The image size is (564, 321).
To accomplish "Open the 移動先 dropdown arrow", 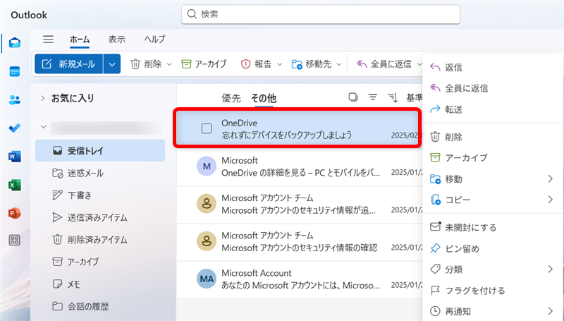I will [x=338, y=64].
